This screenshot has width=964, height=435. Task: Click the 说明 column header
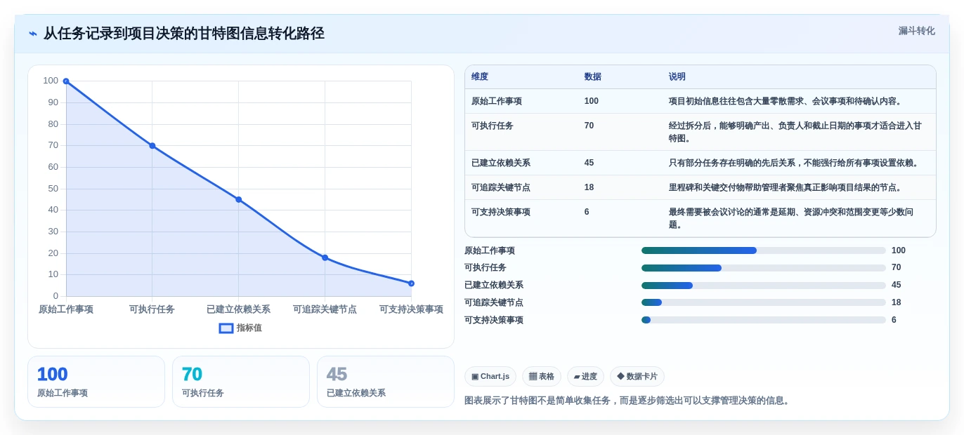point(677,77)
